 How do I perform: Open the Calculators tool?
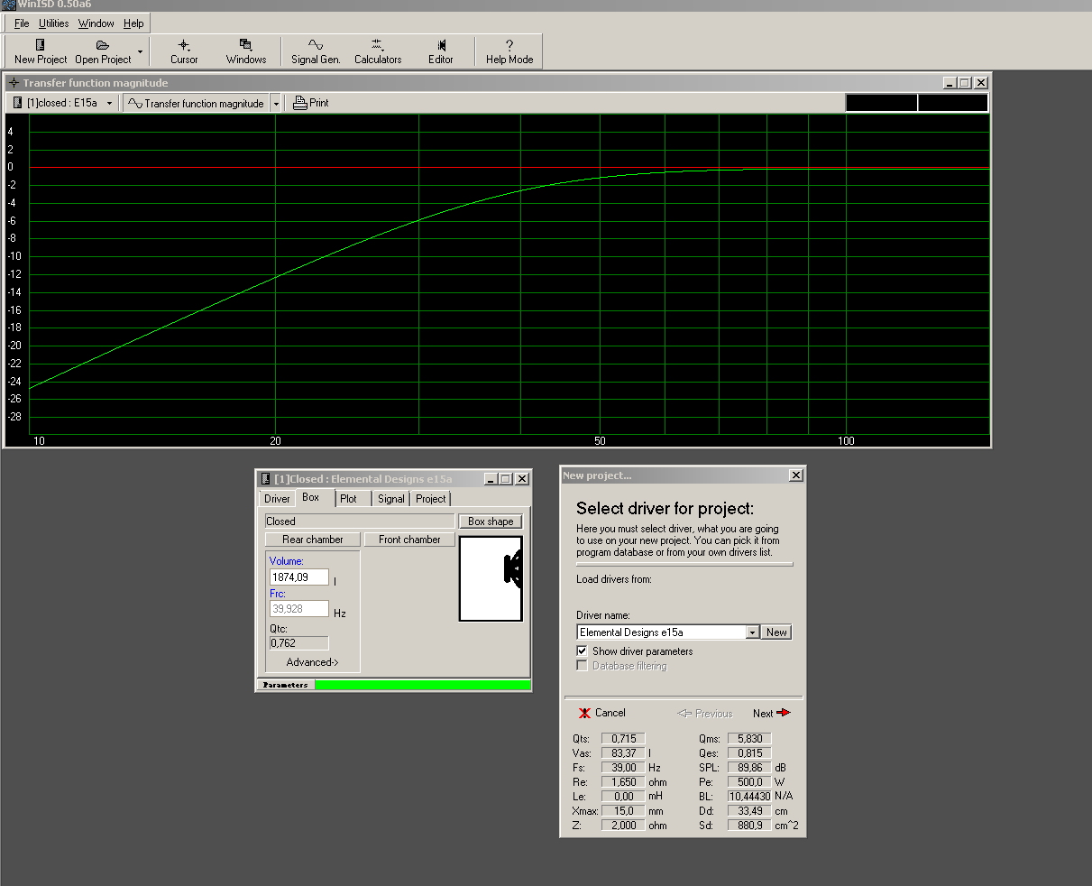point(378,51)
